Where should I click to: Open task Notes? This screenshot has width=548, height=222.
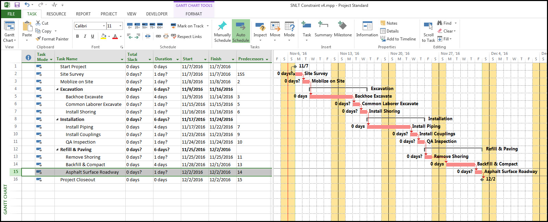tap(389, 23)
